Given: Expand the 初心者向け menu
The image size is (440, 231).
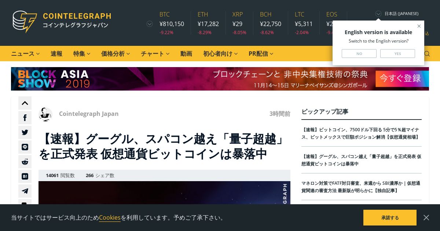Looking at the screenshot, I should click(220, 54).
